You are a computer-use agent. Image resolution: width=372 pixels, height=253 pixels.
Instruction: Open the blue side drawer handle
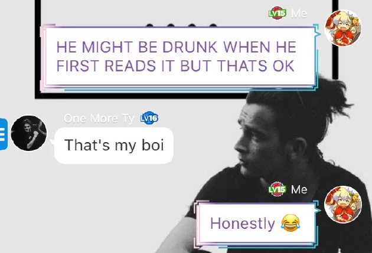coord(4,134)
